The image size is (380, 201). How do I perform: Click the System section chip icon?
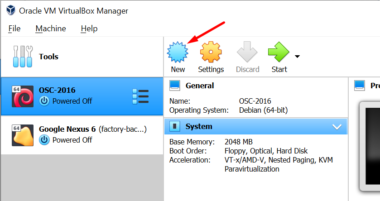[175, 126]
